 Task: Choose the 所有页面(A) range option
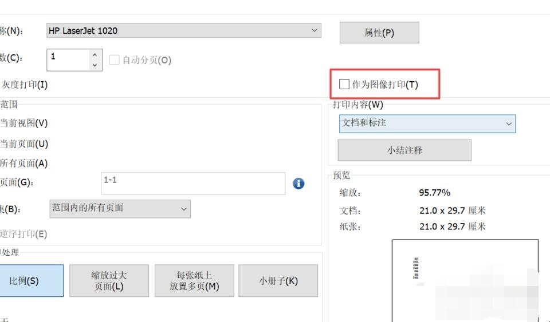point(24,164)
